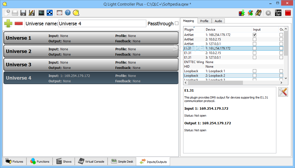Open the DMX monitor icon
Screen dimensions: 295x168
click(x=41, y=13)
